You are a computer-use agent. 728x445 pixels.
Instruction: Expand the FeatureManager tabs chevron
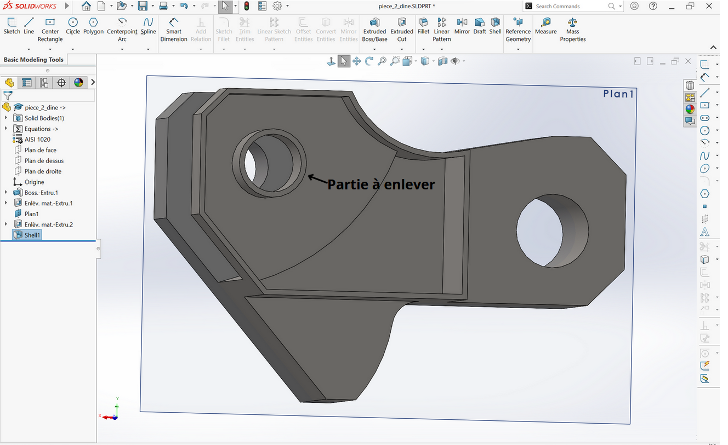pos(93,82)
